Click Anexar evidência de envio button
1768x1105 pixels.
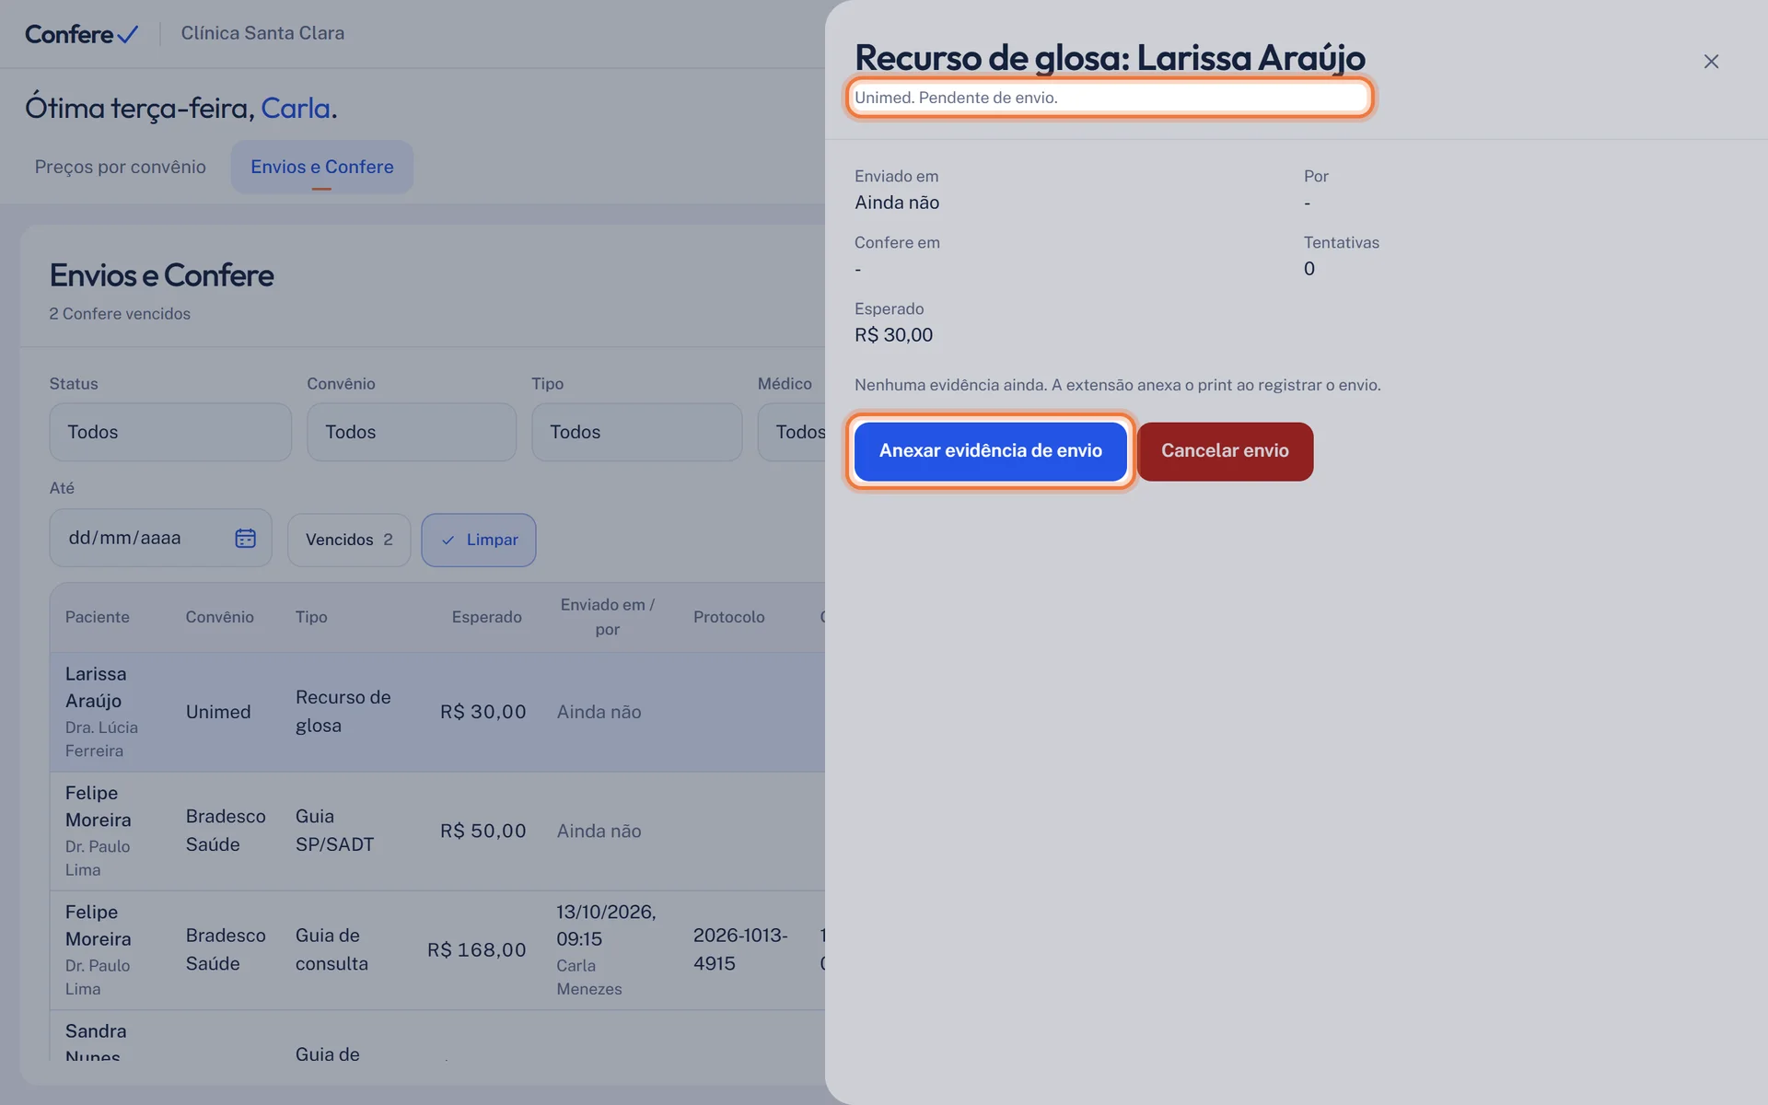[x=990, y=451]
